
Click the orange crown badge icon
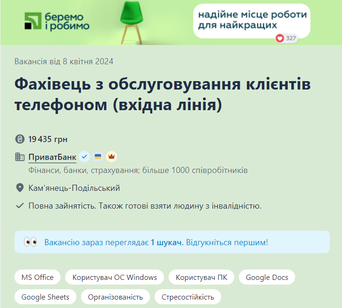[112, 157]
